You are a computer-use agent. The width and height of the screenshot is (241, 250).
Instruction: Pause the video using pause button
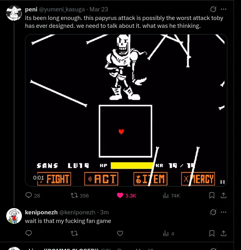click(222, 182)
